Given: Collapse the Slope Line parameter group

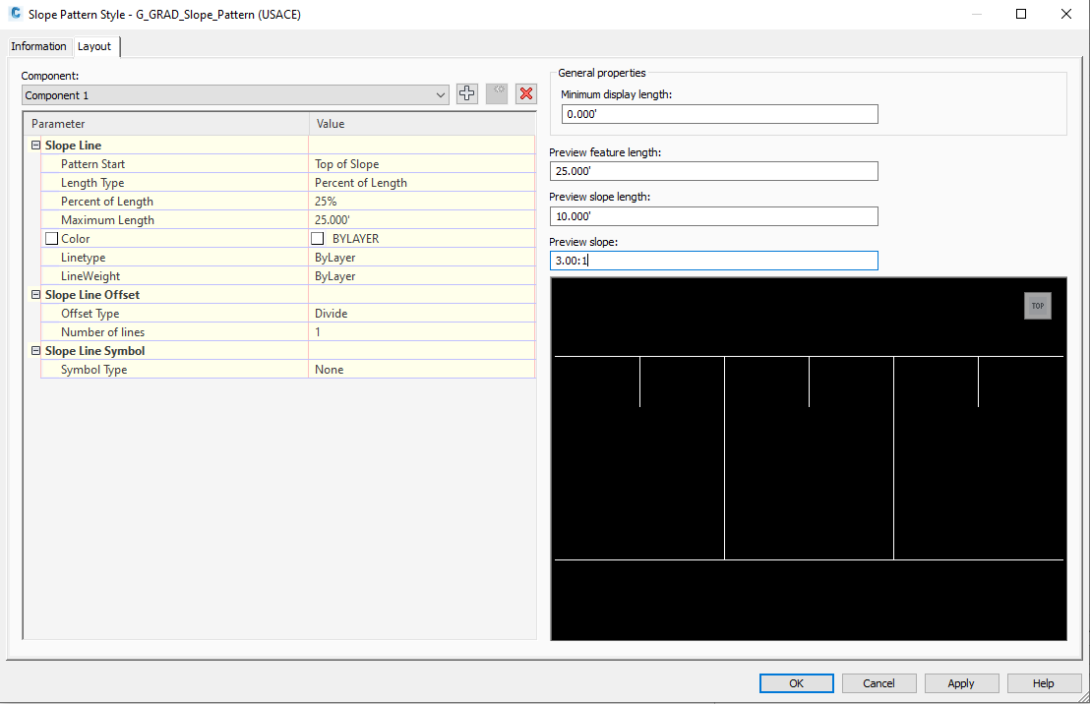Looking at the screenshot, I should pos(34,145).
